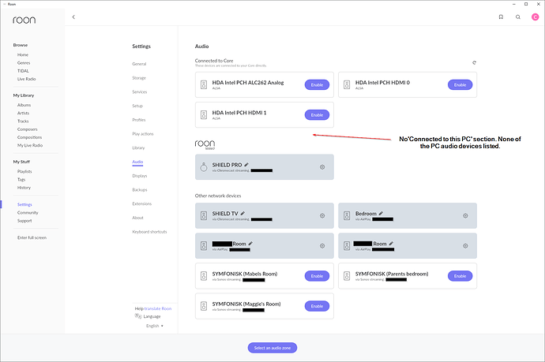
Task: Open Playlists in My Stuff
Action: [24, 171]
